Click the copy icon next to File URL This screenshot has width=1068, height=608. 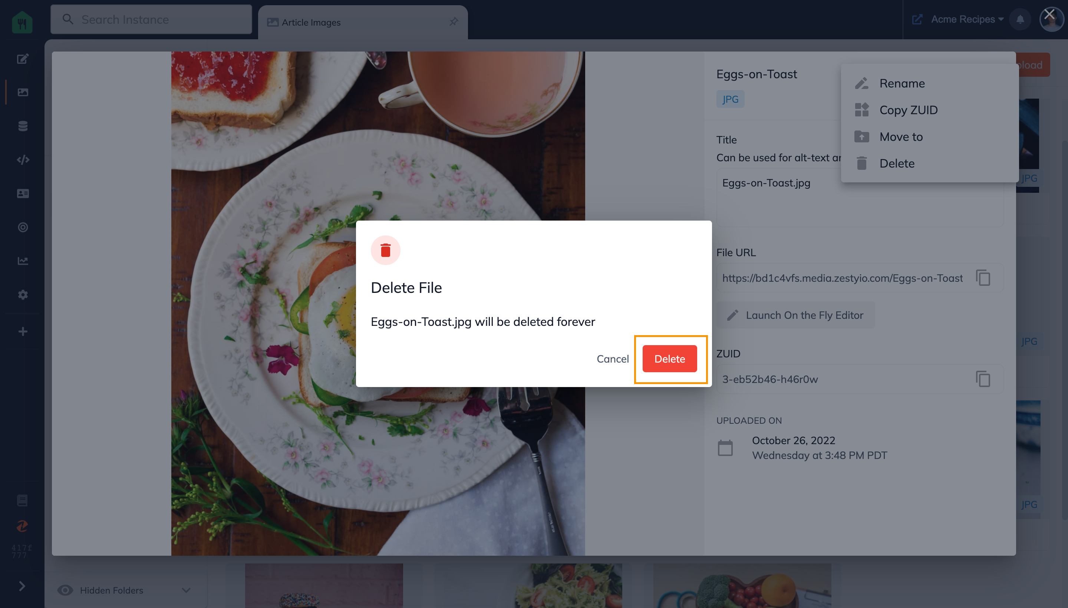click(983, 278)
